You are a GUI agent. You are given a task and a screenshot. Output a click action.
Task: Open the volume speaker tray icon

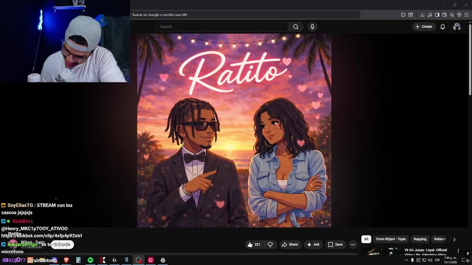pos(430,260)
